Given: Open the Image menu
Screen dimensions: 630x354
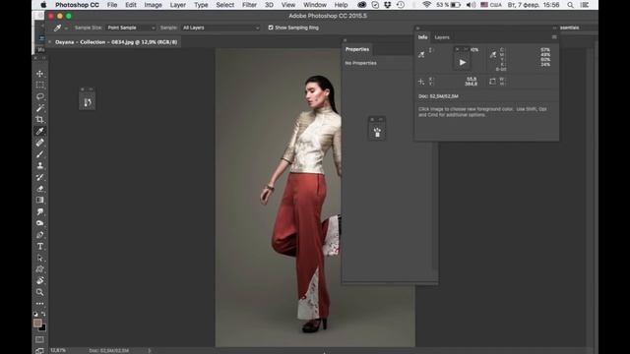Looking at the screenshot, I should click(x=154, y=5).
